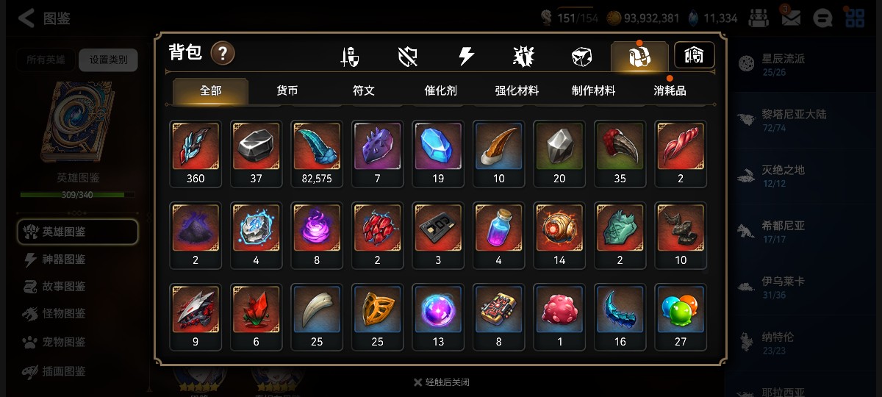882x397 pixels.
Task: Open the chat bubble icon
Action: tap(824, 18)
